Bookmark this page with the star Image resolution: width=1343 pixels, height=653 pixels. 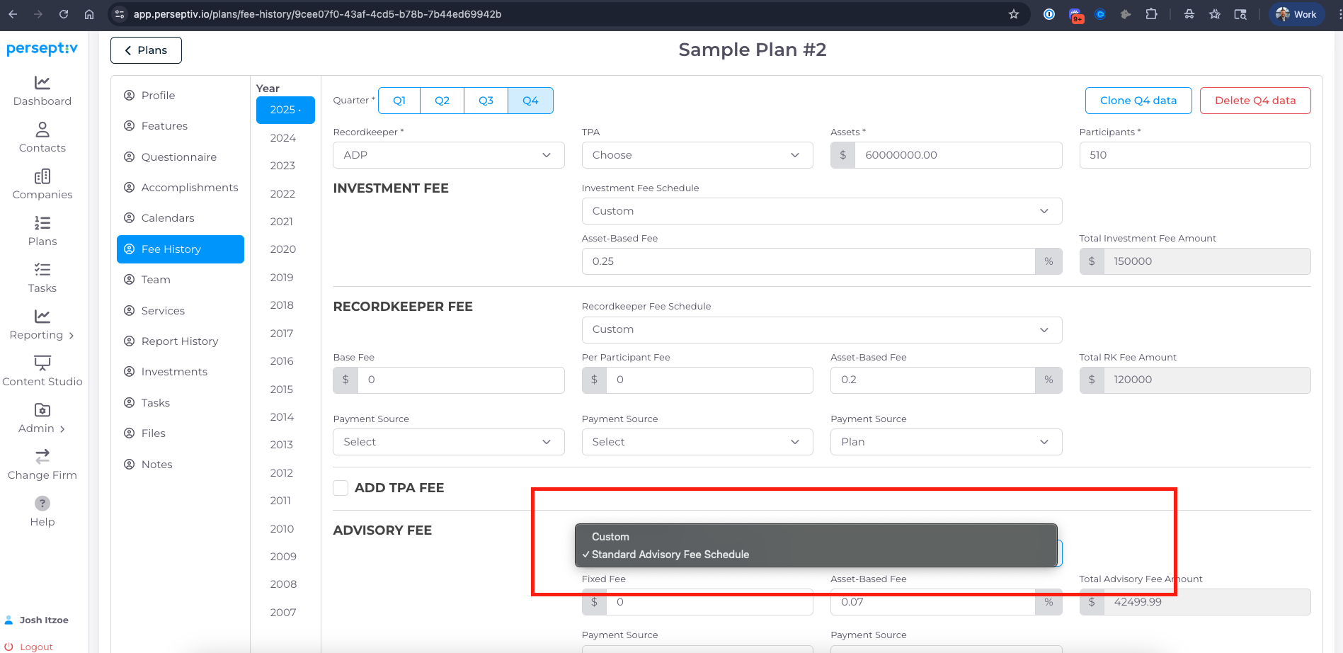1014,14
